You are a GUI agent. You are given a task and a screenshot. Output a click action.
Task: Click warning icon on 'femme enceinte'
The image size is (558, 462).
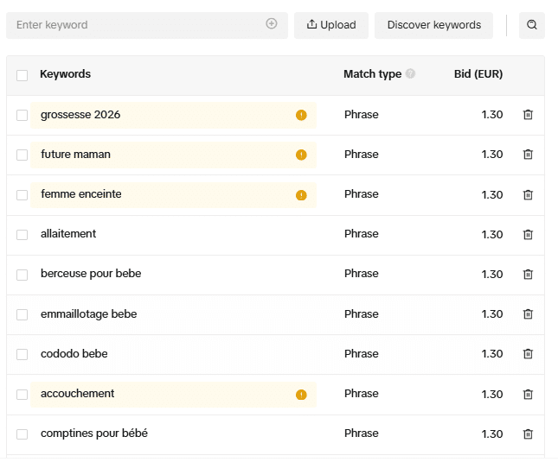click(301, 195)
